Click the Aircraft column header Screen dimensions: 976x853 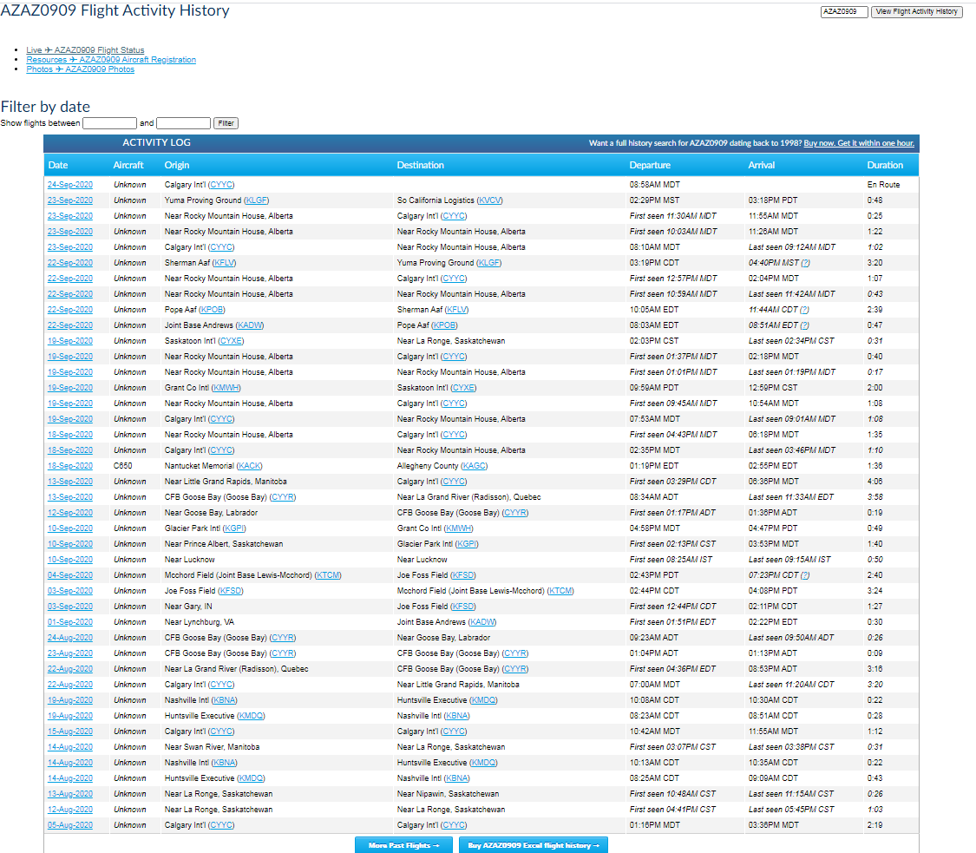pos(128,165)
